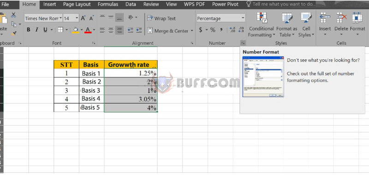Switch to the View tab
The image size is (369, 175).
(171, 4)
